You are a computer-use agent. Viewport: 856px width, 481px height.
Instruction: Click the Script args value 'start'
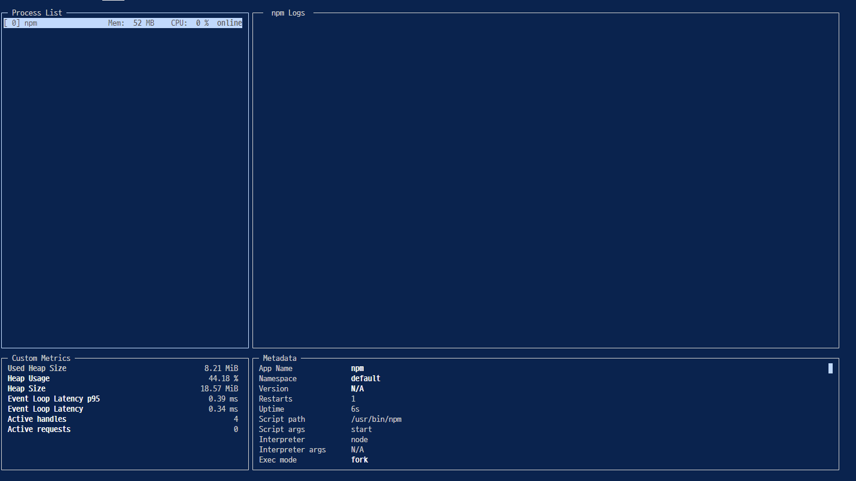tap(361, 429)
